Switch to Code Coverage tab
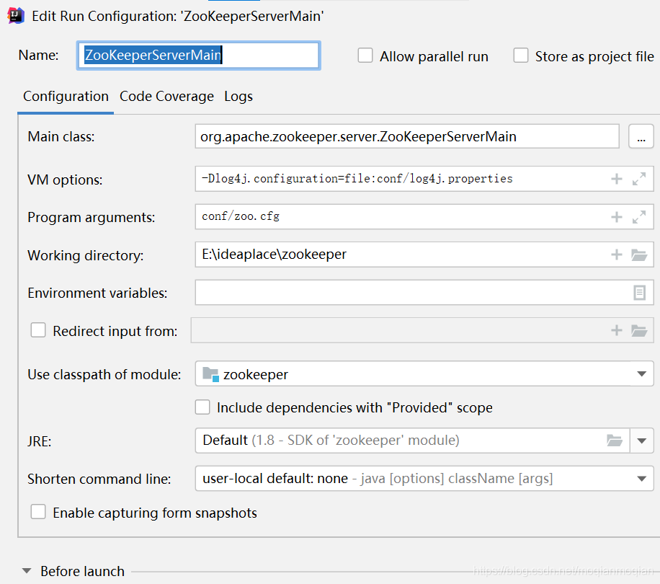The width and height of the screenshot is (660, 584). click(x=166, y=97)
